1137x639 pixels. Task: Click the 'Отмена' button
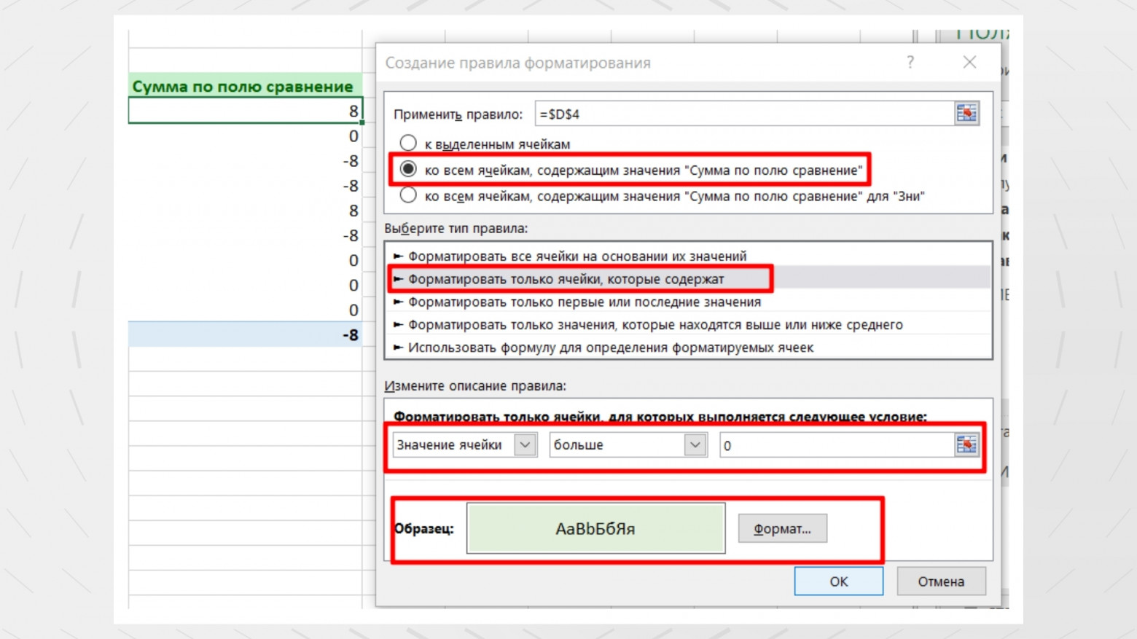click(941, 581)
